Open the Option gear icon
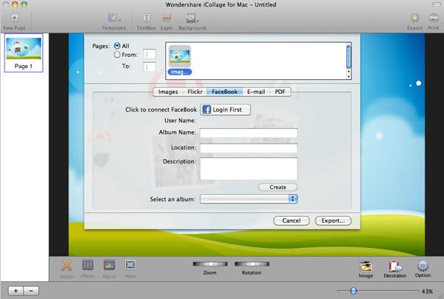 pos(423,266)
